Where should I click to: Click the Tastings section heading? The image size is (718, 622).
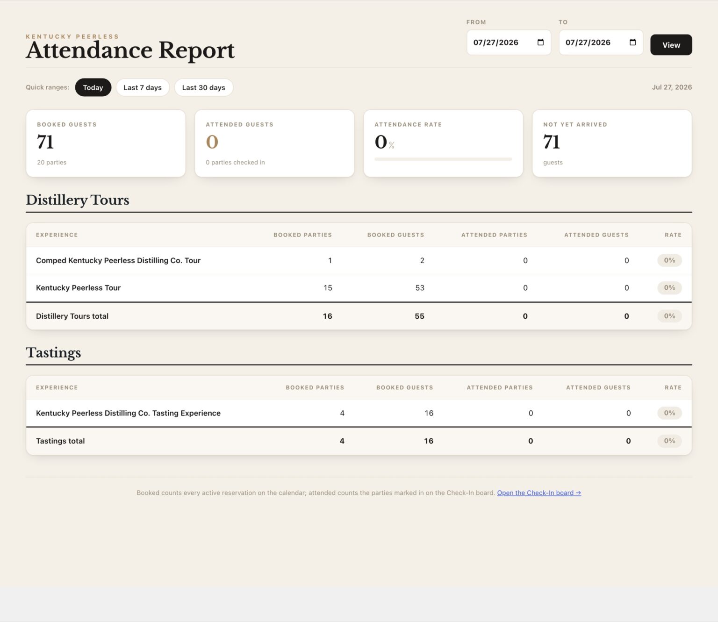pos(53,352)
